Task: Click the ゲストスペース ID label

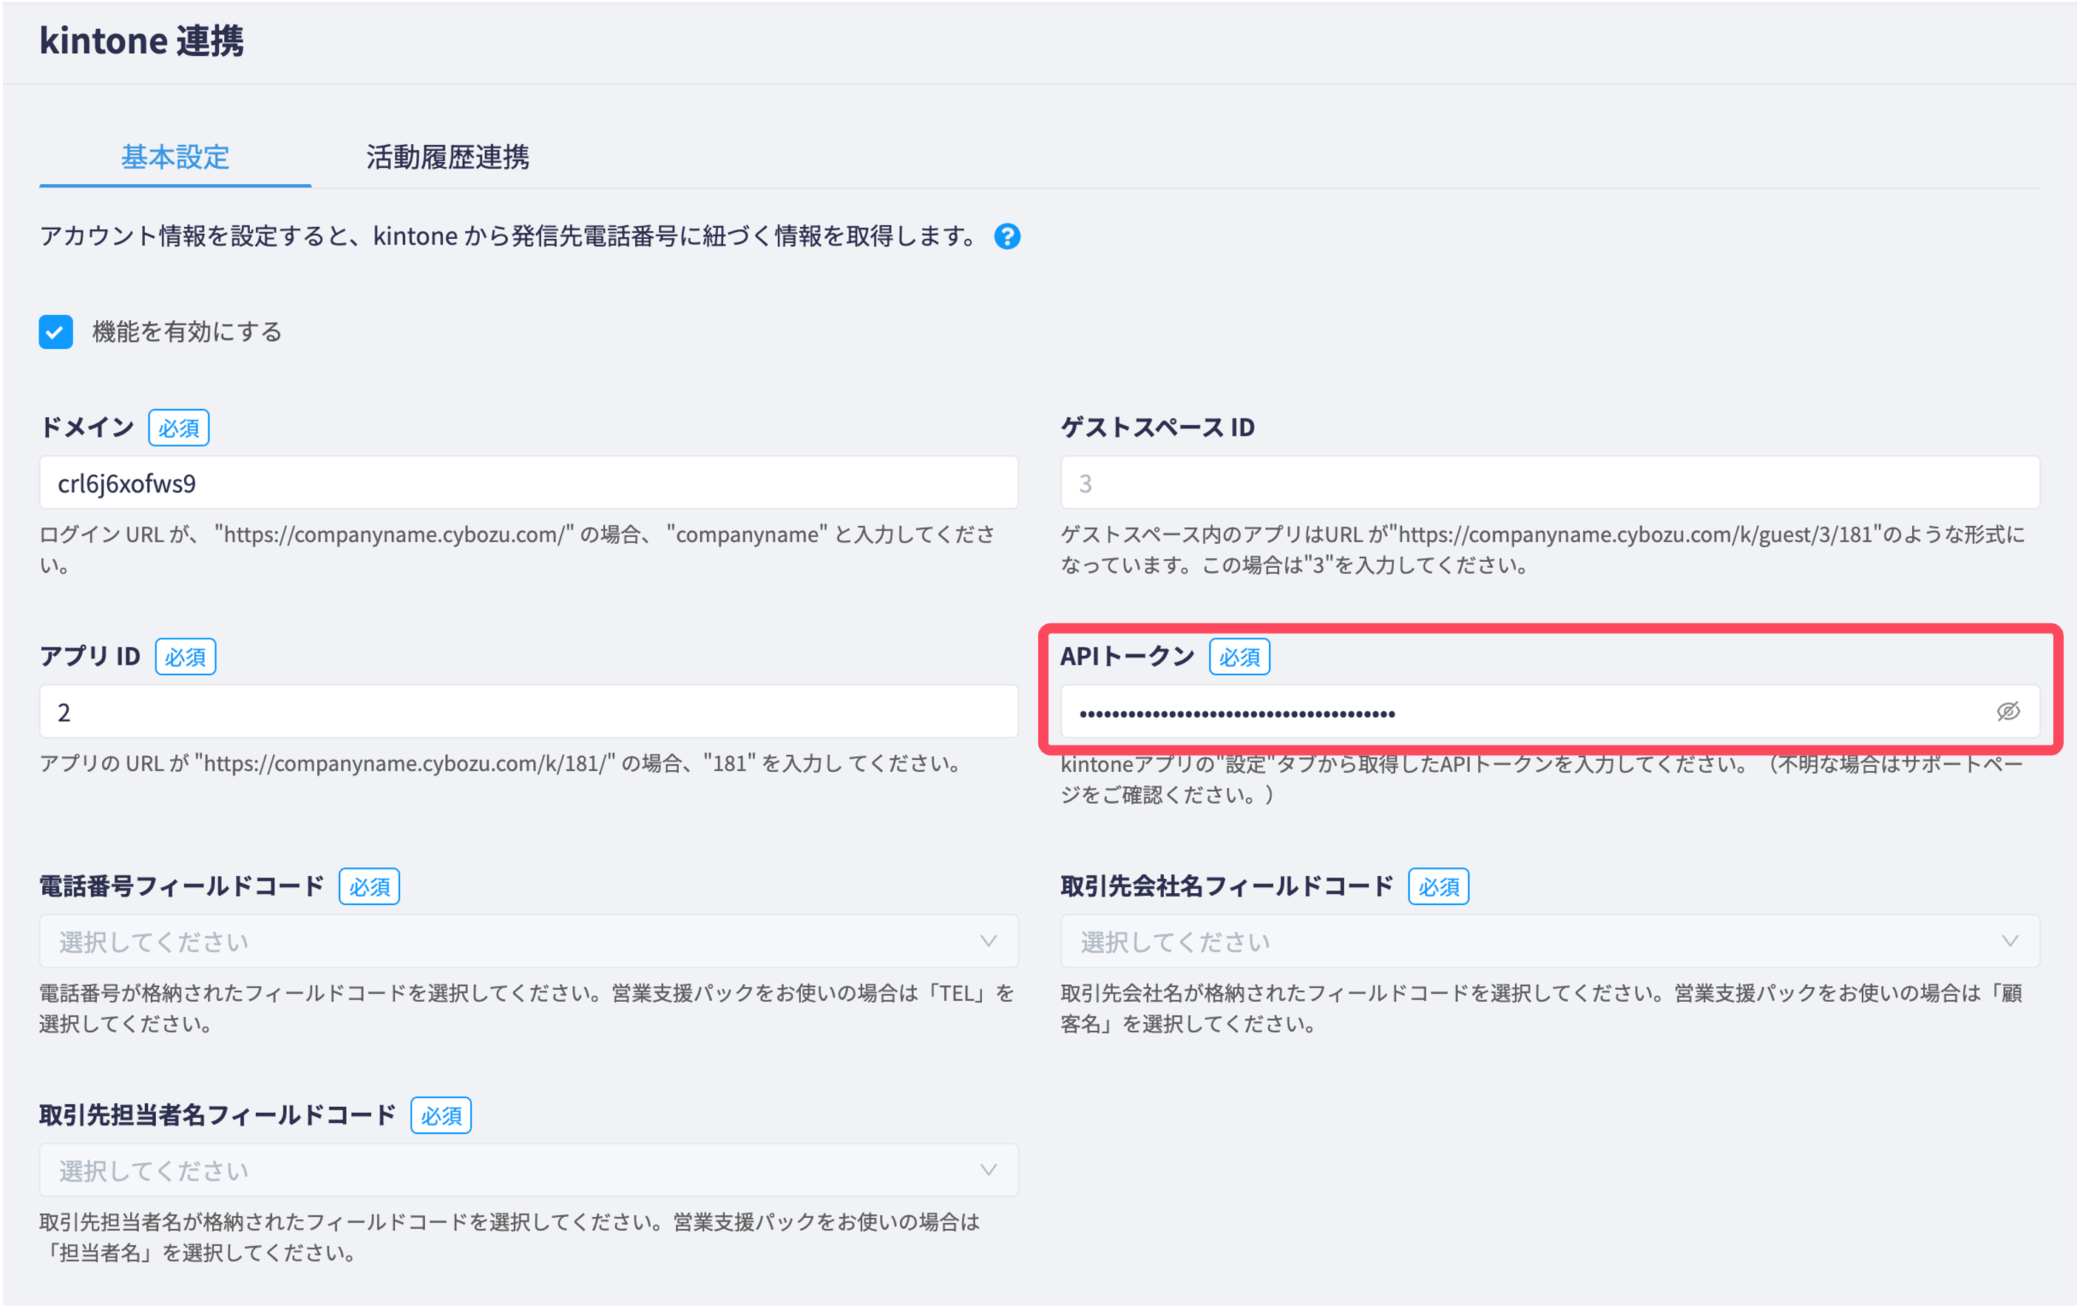Action: pyautogui.click(x=1156, y=427)
